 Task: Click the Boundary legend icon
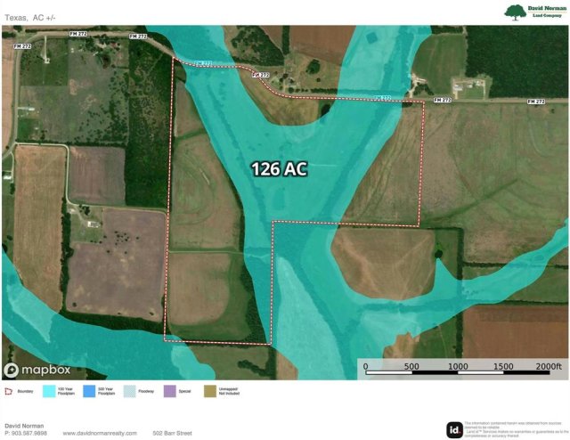[x=8, y=391]
